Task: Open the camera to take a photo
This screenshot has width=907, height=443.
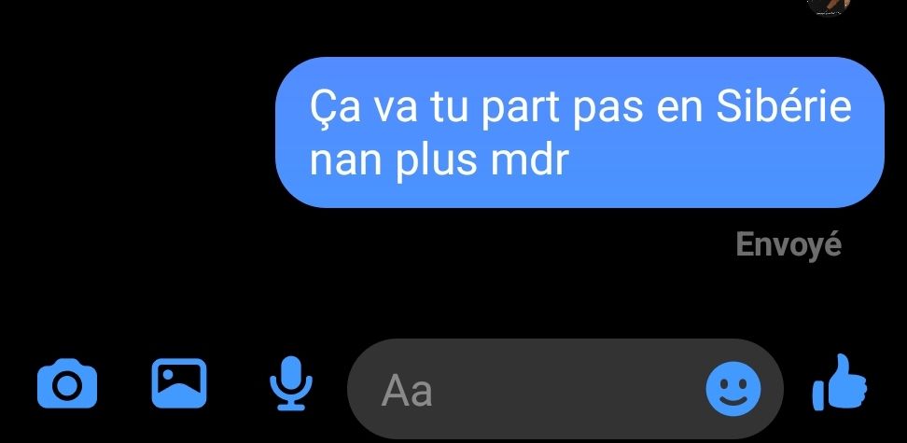Action: click(x=67, y=383)
